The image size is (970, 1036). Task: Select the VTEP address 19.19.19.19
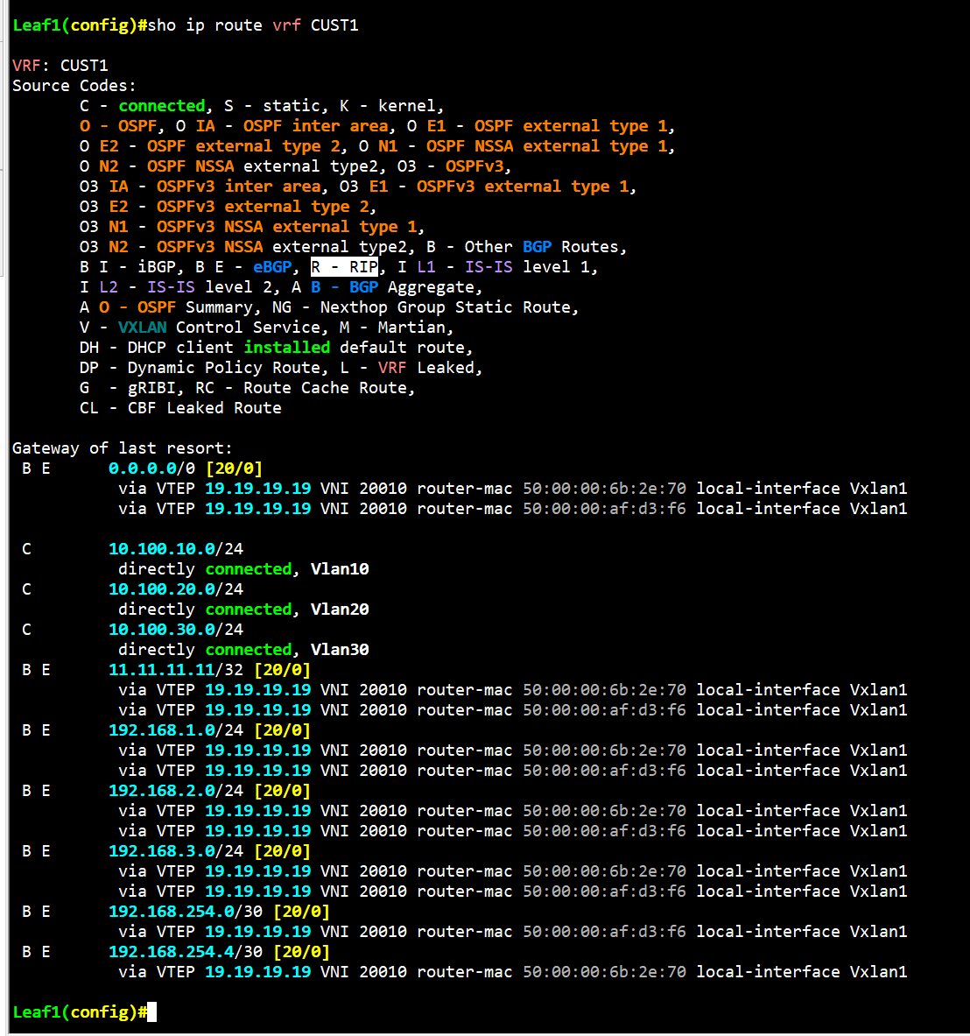point(257,488)
